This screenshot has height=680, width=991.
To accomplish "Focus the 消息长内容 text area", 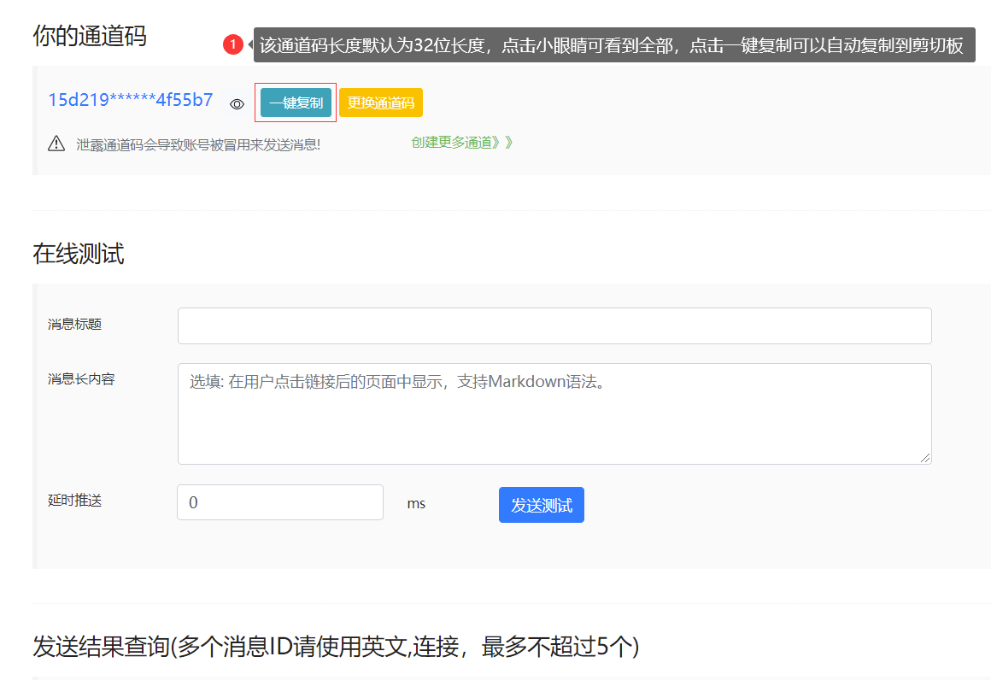I will click(554, 413).
